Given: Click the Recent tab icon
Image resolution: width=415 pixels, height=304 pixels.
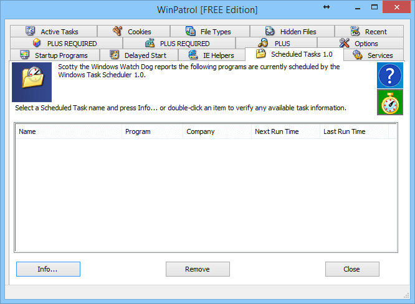Looking at the screenshot, I should coord(355,31).
